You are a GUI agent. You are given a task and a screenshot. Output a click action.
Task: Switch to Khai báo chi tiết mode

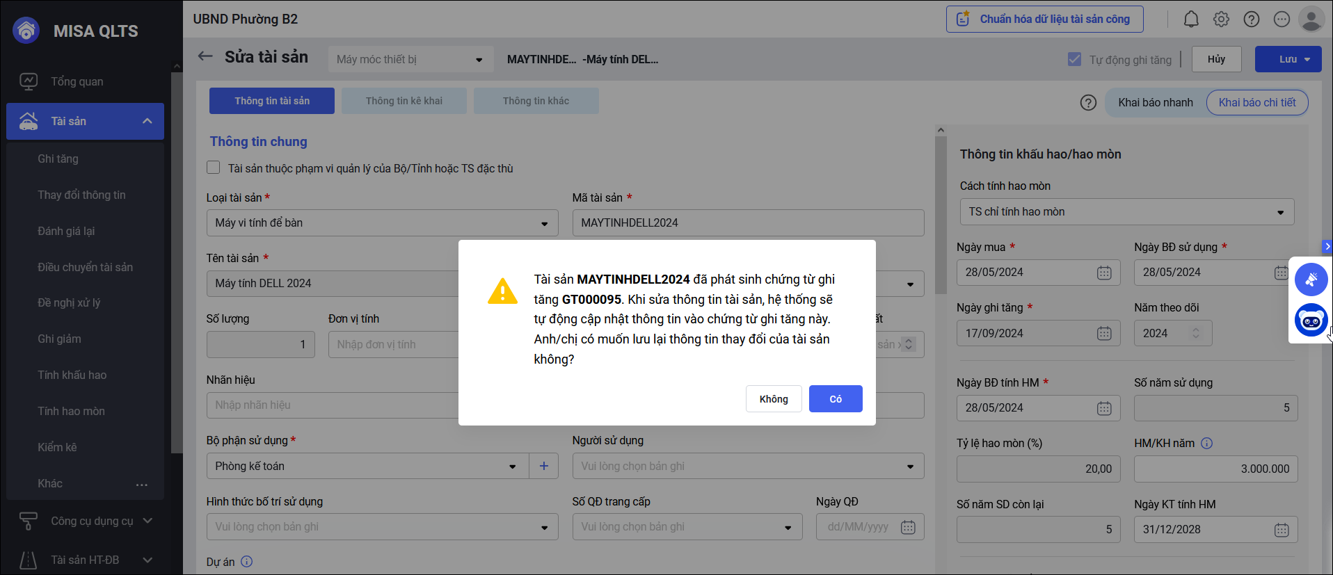[1256, 102]
